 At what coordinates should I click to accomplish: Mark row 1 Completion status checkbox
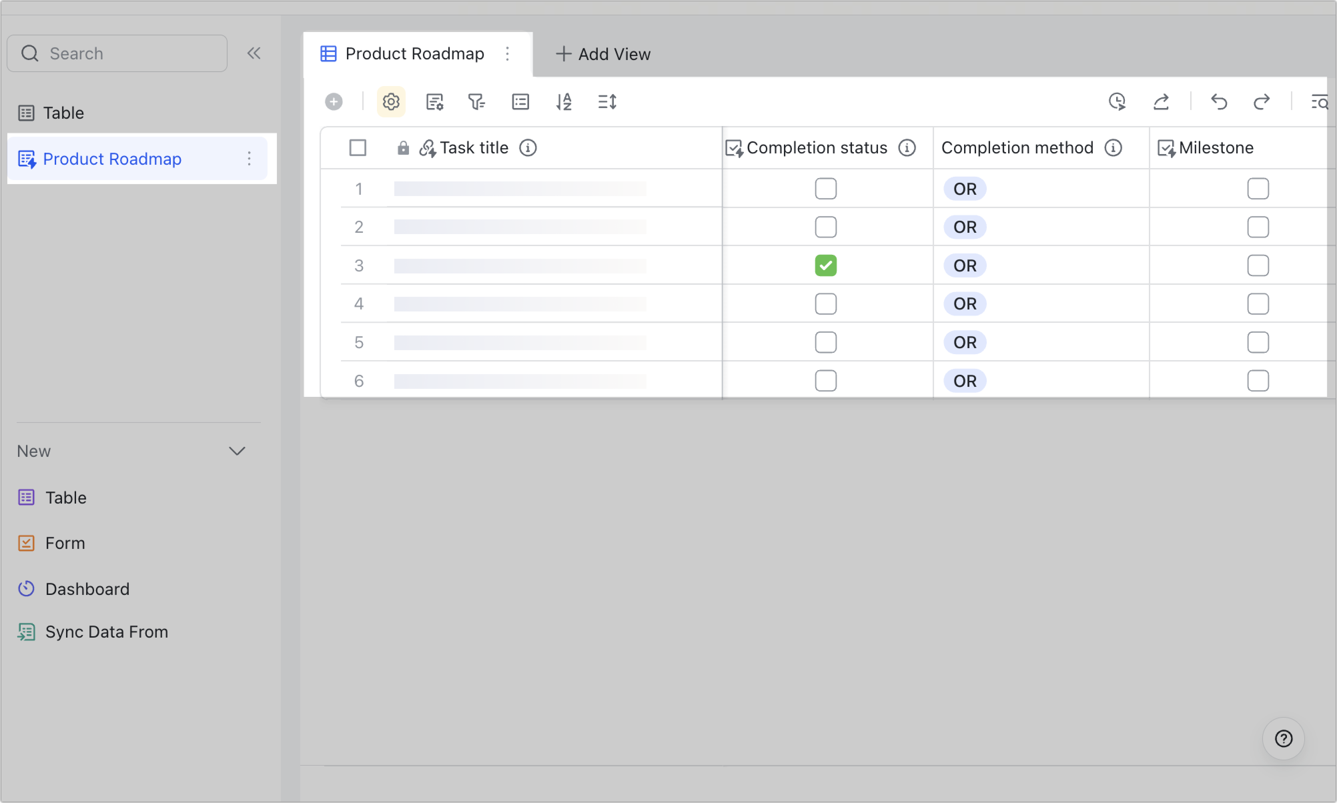[x=826, y=188]
